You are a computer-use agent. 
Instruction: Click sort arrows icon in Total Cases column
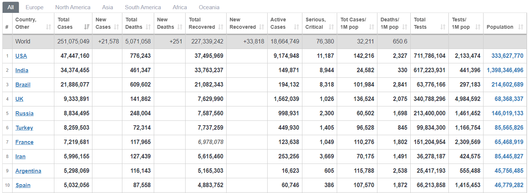coord(87,27)
